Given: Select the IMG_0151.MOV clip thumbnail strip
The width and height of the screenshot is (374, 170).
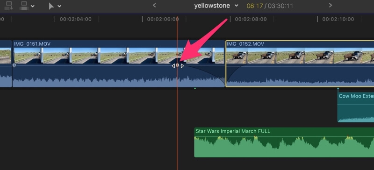Looking at the screenshot, I should 119,56.
